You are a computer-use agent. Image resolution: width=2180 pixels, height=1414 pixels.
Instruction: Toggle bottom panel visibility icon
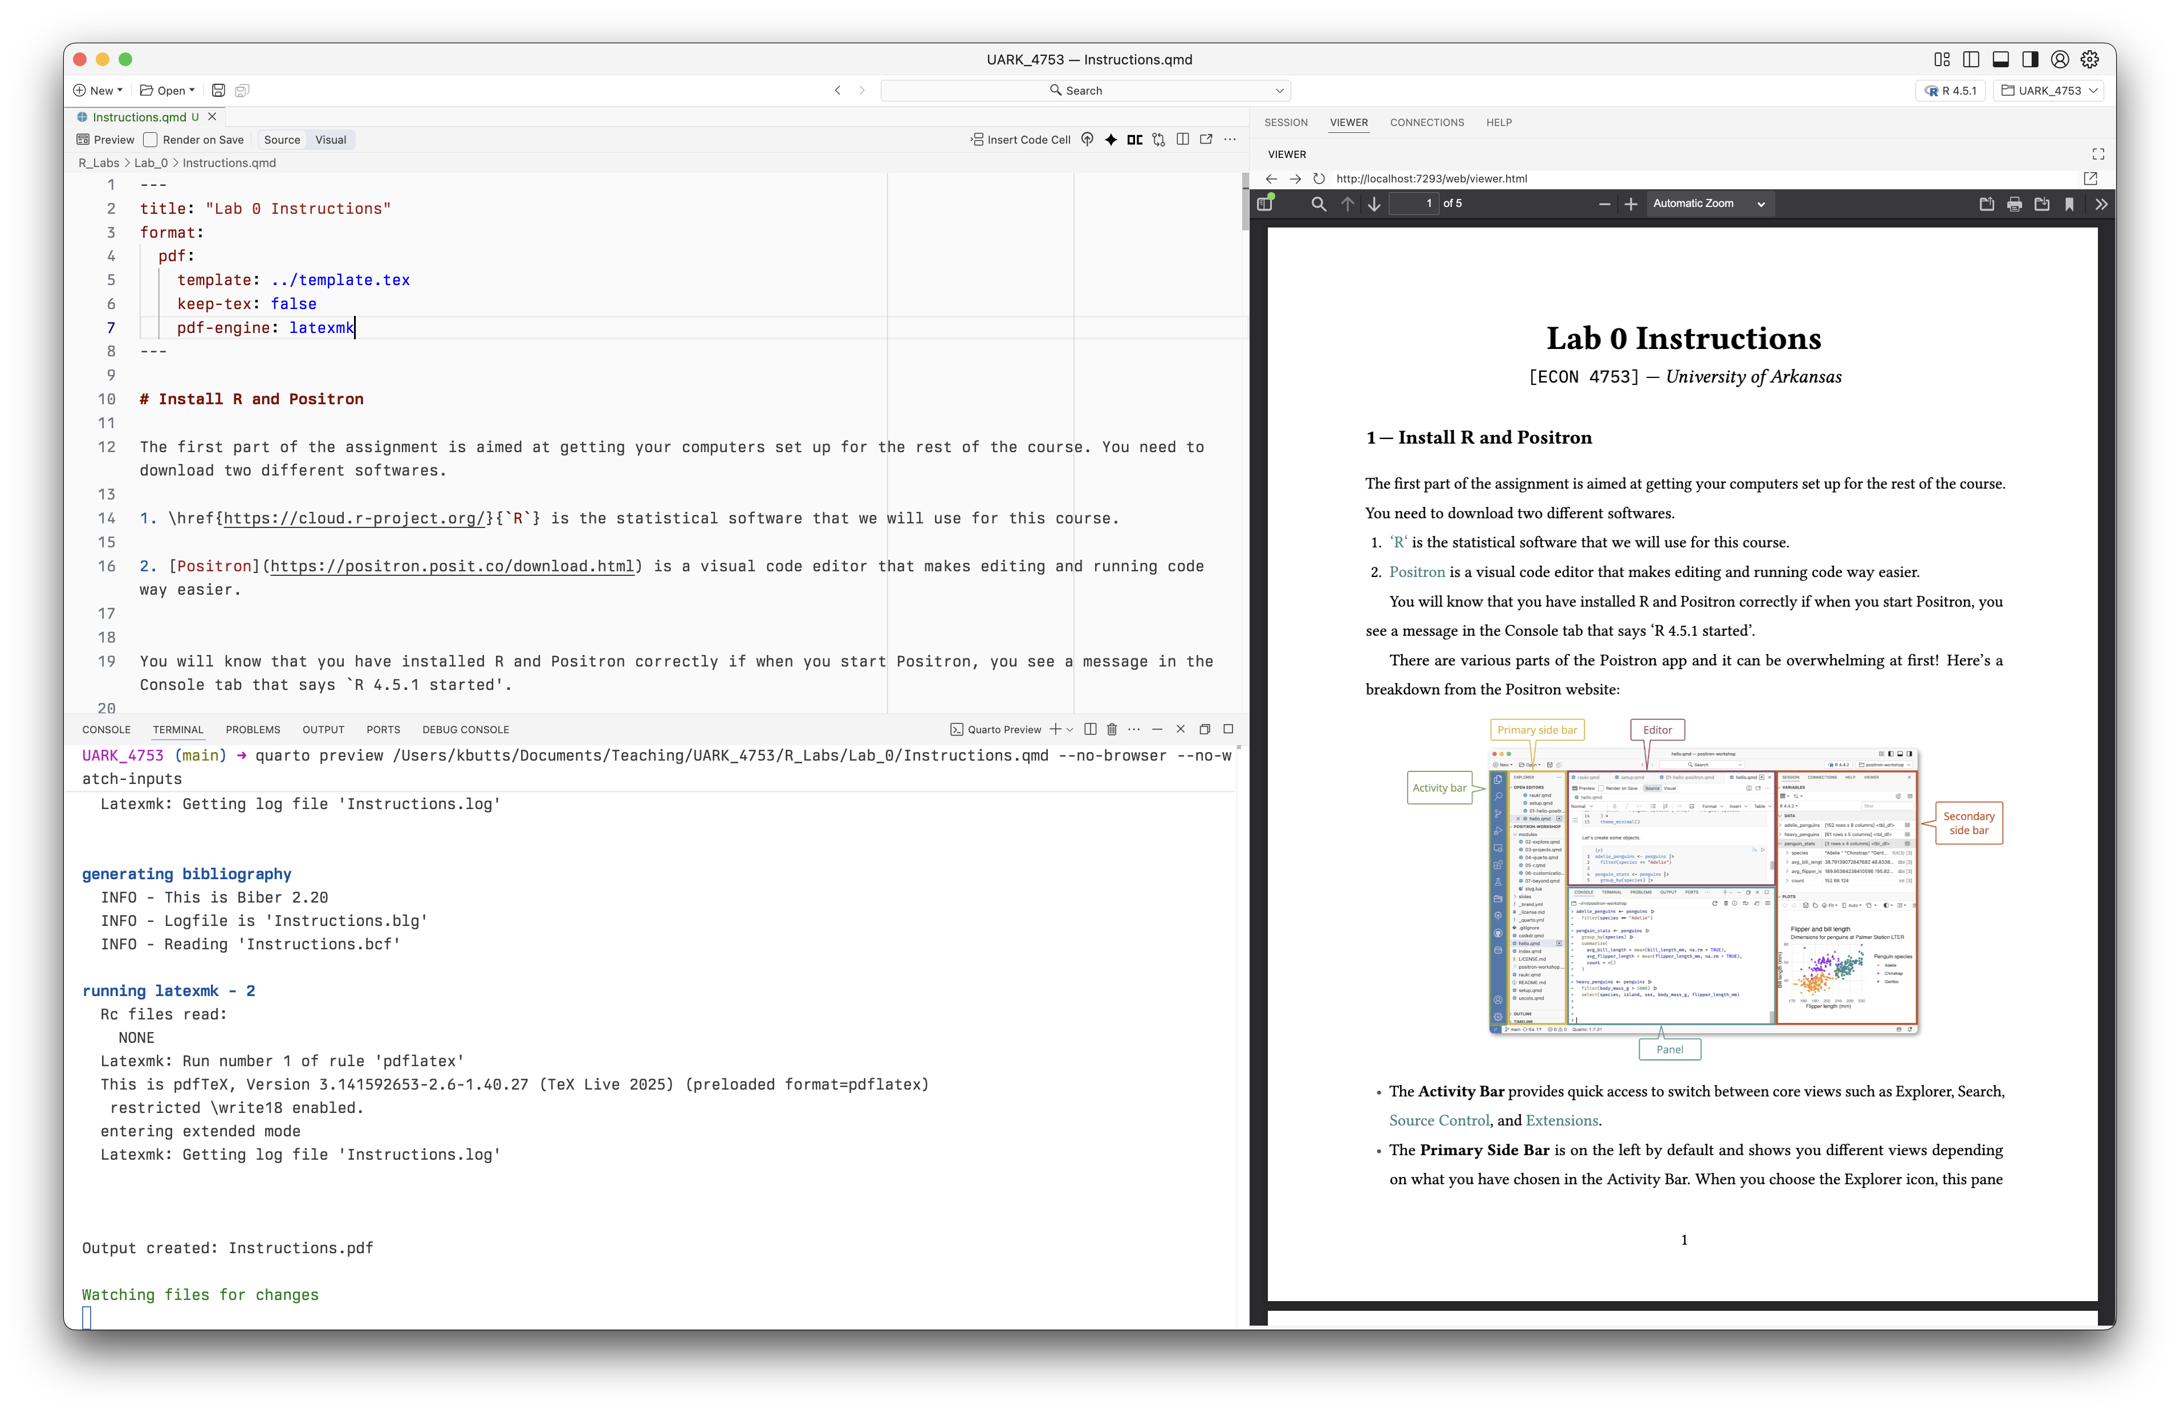2000,59
